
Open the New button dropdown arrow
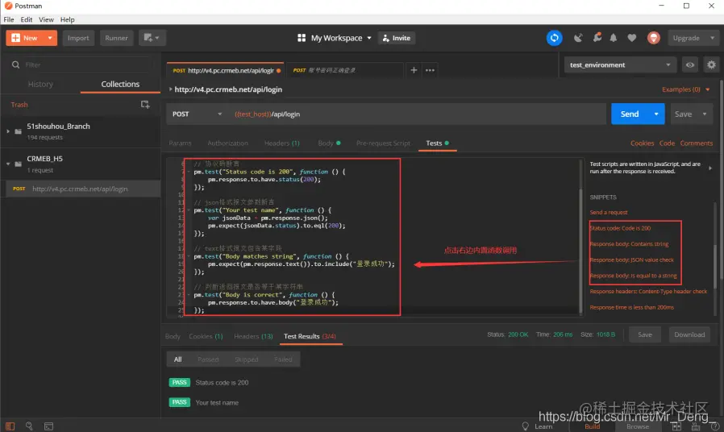(x=50, y=38)
